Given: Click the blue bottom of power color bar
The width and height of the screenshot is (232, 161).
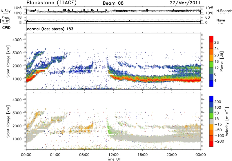Looking at the screenshot, I should (x=211, y=83).
